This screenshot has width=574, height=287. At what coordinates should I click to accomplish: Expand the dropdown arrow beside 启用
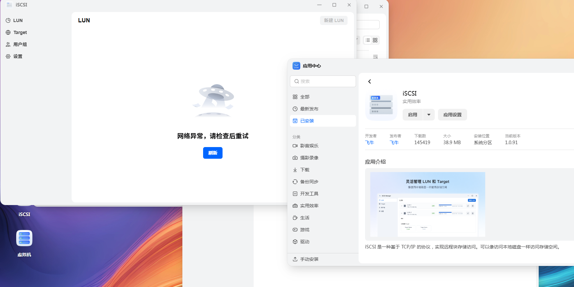point(429,115)
